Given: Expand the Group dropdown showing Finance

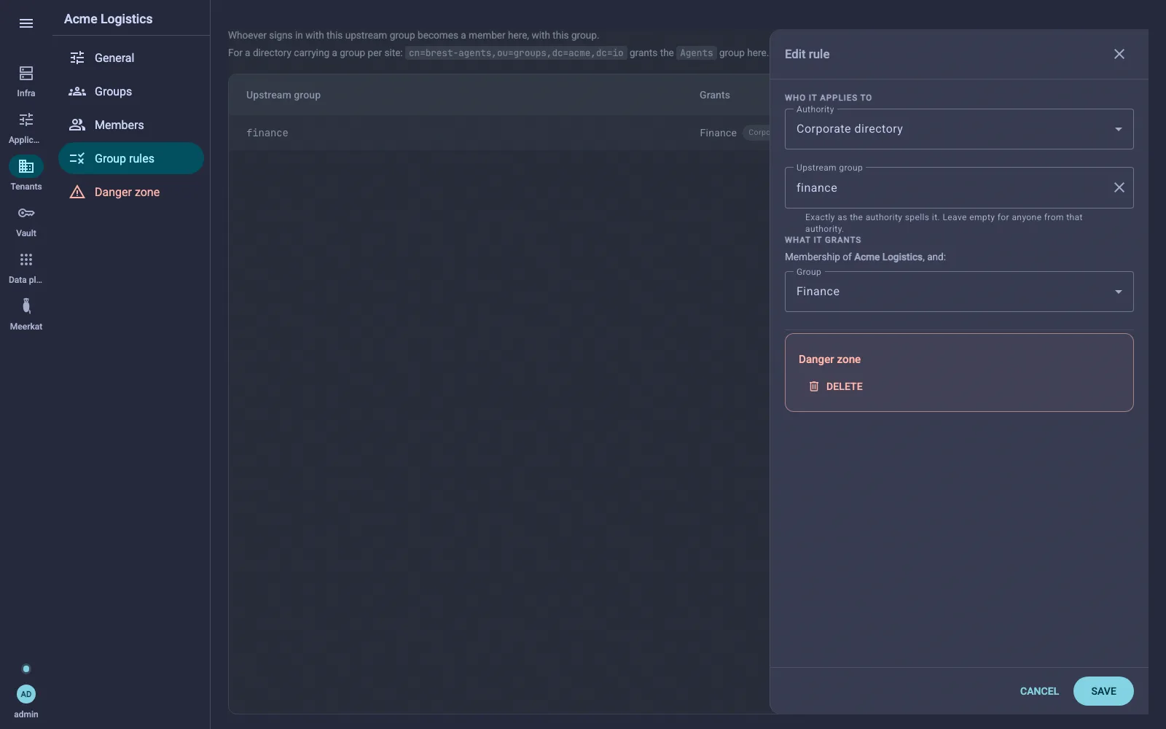Looking at the screenshot, I should [x=959, y=292].
